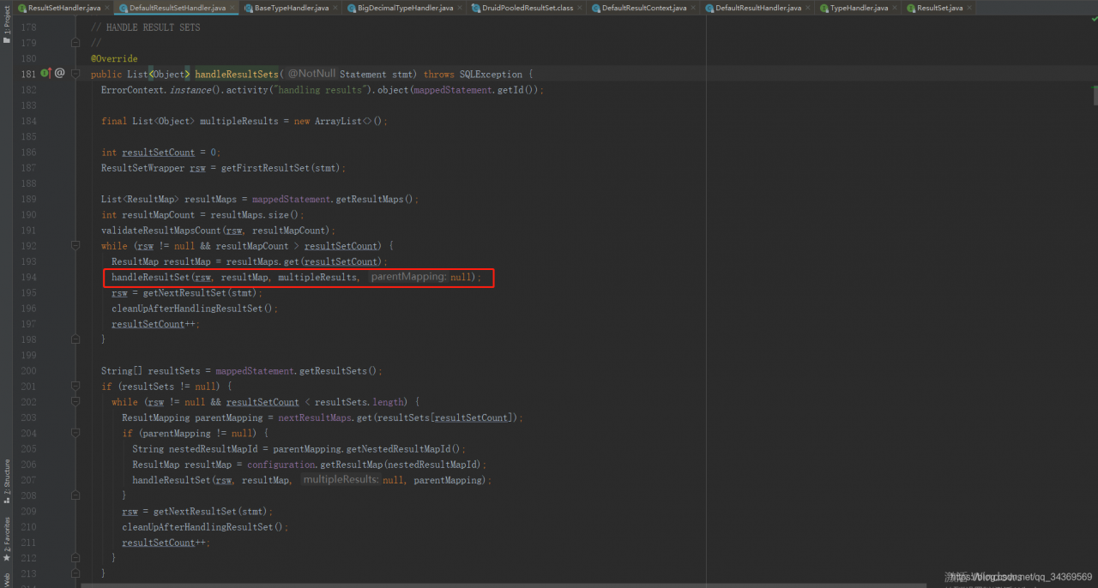Click line number 194 in gutter
Screen dimensions: 1098x588
coord(29,278)
